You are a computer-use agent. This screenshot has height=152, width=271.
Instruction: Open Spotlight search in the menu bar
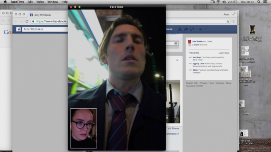259,2
